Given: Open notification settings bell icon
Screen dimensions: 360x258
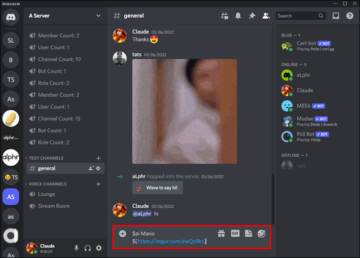Looking at the screenshot, I should (238, 16).
